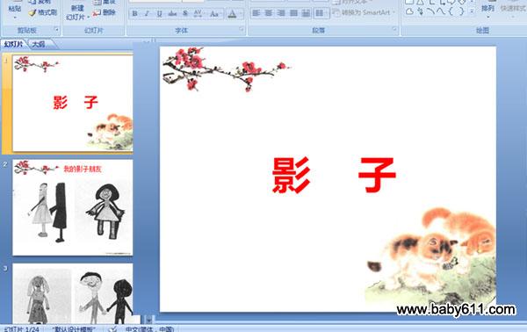Image resolution: width=527 pixels, height=332 pixels.
Task: Apply text shadow effect
Action: click(x=185, y=14)
